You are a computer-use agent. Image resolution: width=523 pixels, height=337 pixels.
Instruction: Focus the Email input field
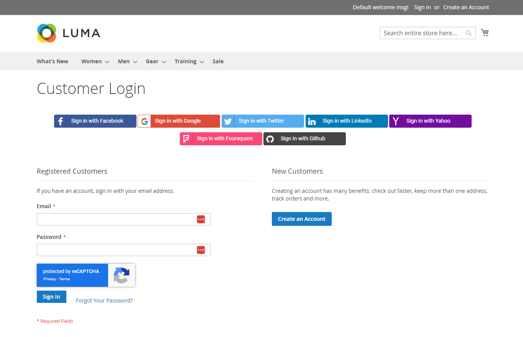(x=123, y=219)
